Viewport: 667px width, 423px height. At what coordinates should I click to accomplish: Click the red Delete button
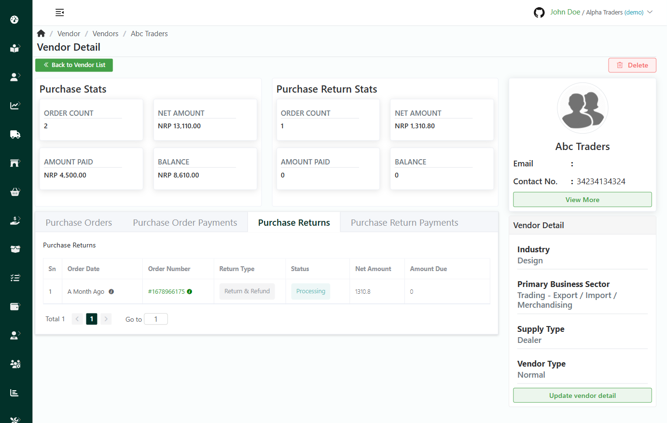(x=632, y=65)
